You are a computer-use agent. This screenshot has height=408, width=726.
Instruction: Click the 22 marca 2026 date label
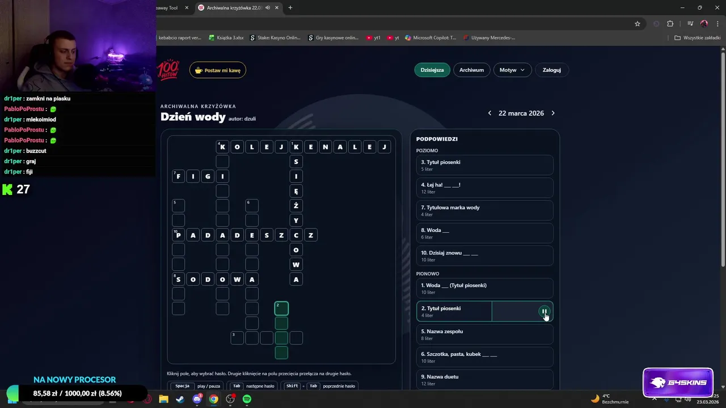pyautogui.click(x=521, y=113)
